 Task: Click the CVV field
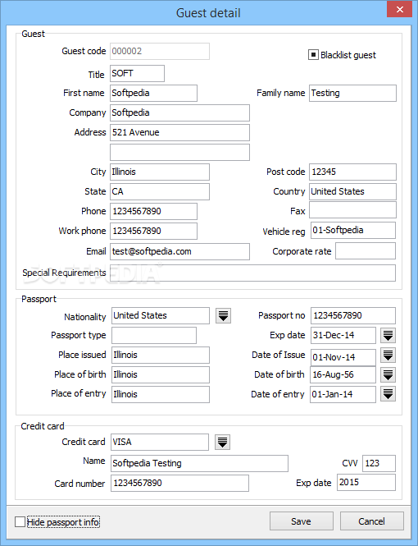(x=379, y=463)
